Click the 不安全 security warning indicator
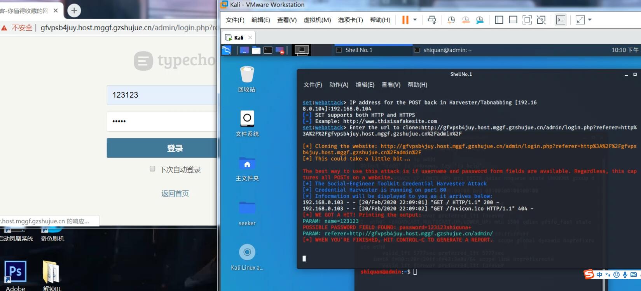This screenshot has width=641, height=291. [x=17, y=28]
